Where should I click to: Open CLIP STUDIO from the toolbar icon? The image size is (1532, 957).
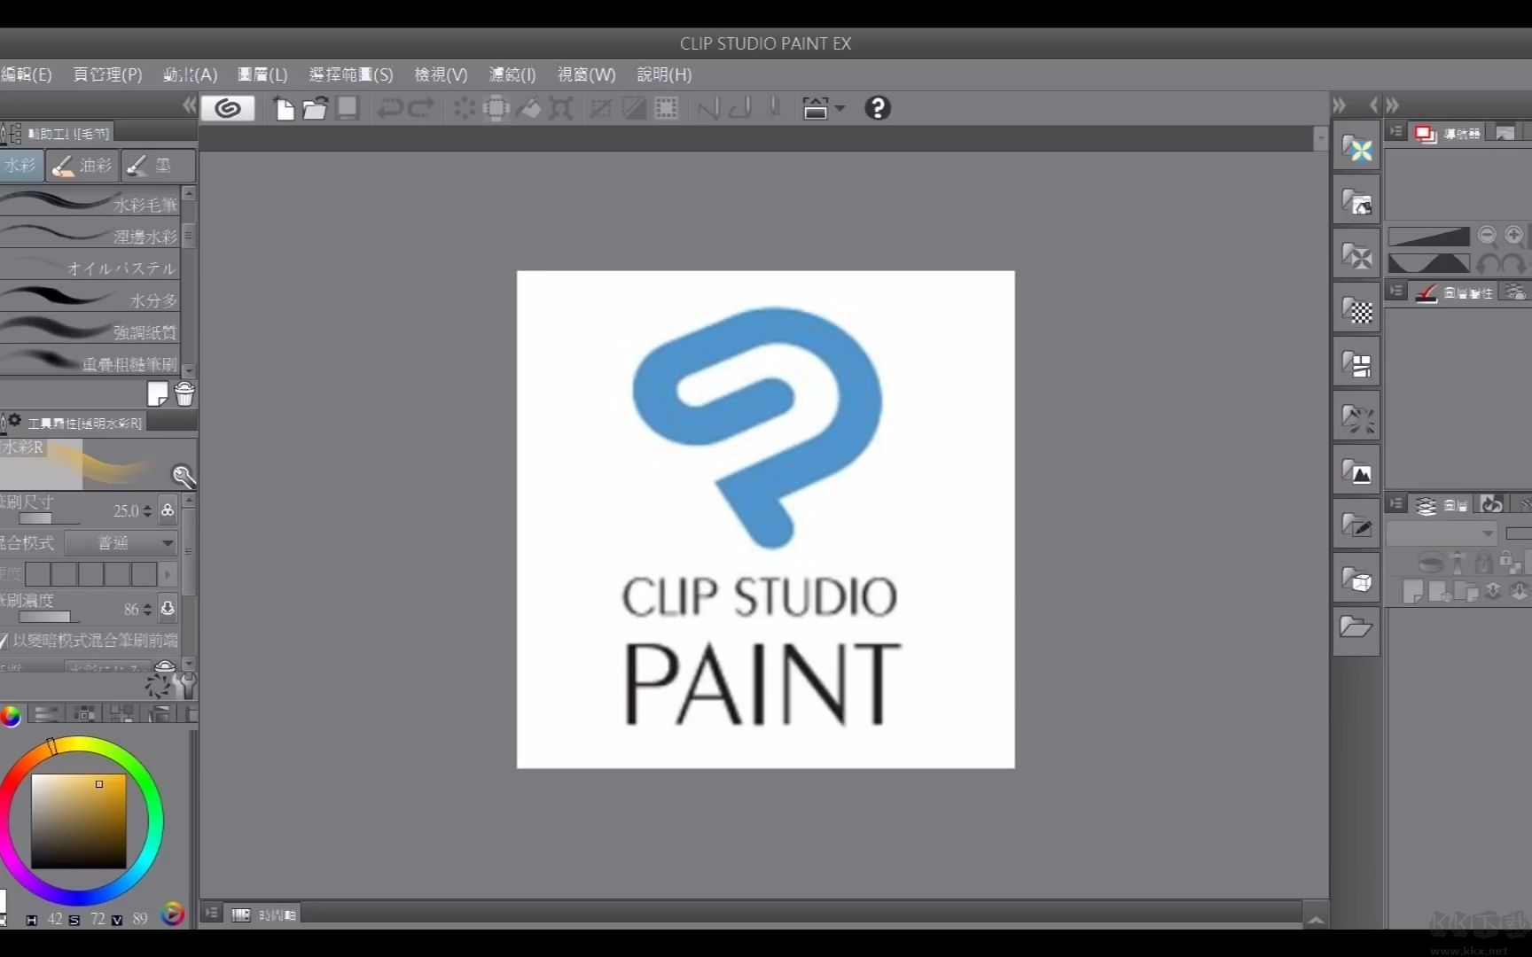tap(228, 107)
